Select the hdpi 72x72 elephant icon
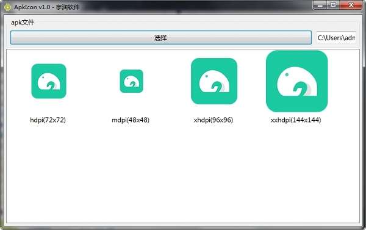This screenshot has width=366, height=230. tap(49, 81)
